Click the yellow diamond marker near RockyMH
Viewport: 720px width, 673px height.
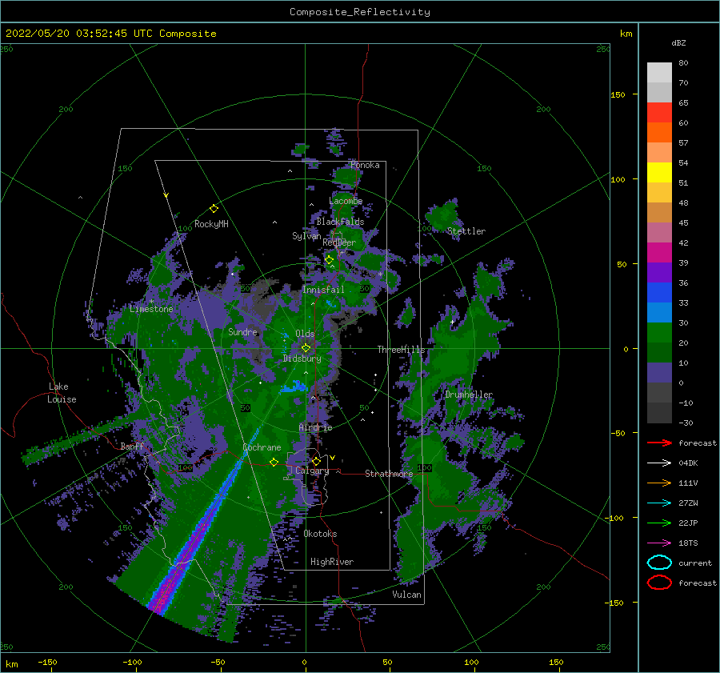(x=214, y=209)
